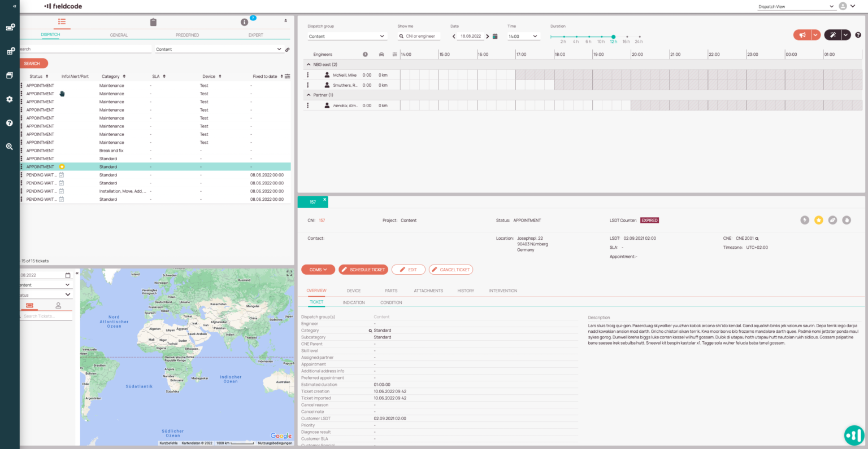
Task: Open the Dispatch group dropdown
Action: tap(346, 36)
